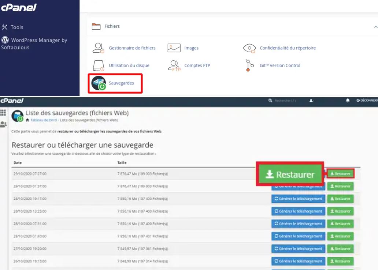Image resolution: width=378 pixels, height=270 pixels.
Task: Open the user account dropdown
Action: (311, 100)
